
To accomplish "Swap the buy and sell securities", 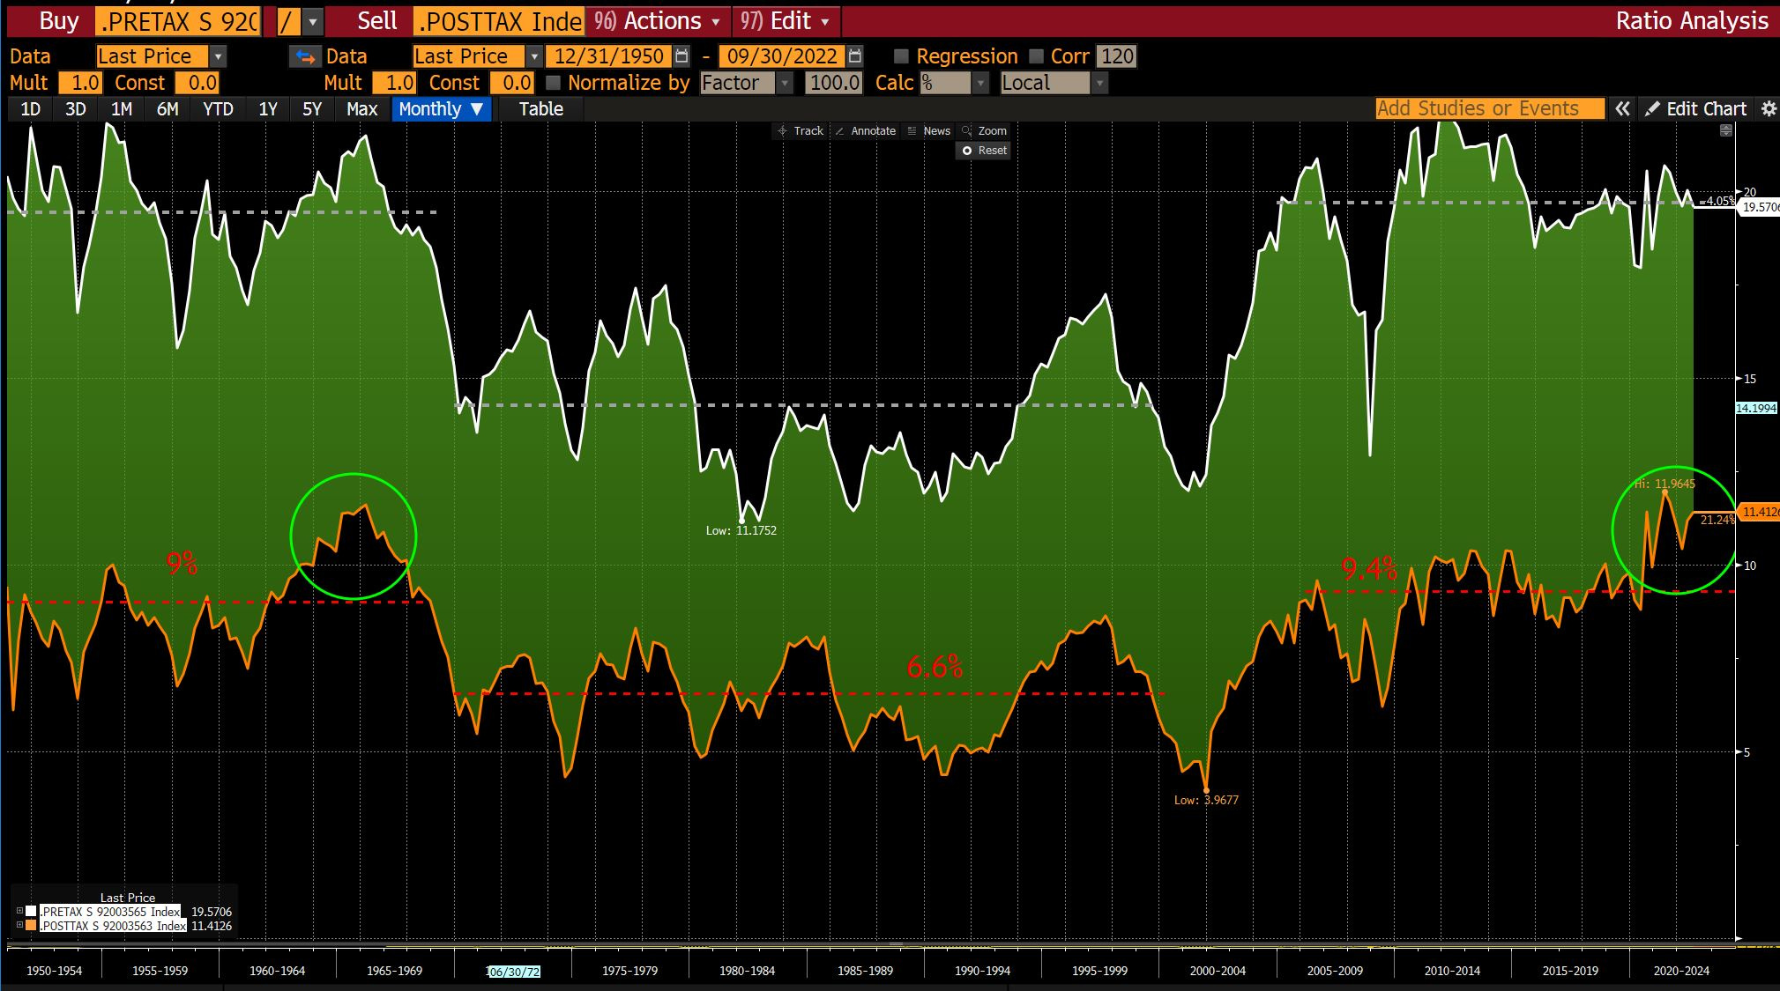I will pyautogui.click(x=305, y=56).
